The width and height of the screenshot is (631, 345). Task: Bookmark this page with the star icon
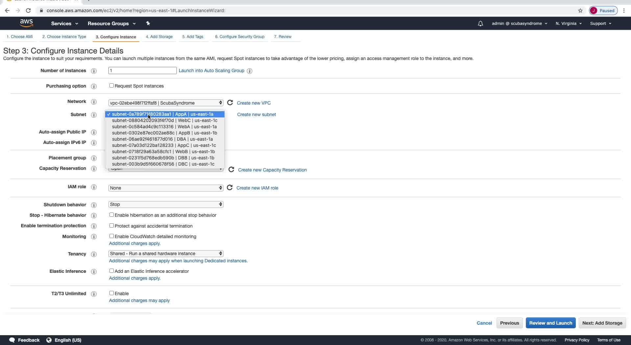(580, 10)
